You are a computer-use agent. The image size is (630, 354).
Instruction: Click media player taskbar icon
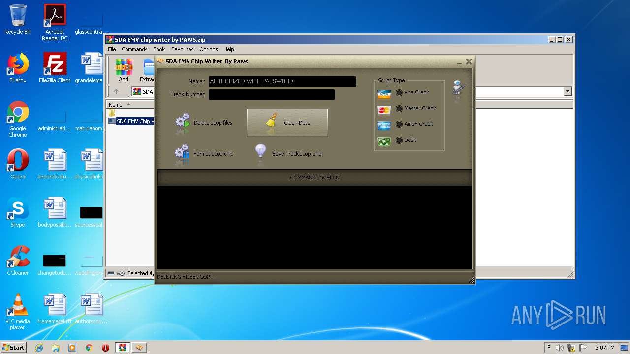pyautogui.click(x=72, y=348)
